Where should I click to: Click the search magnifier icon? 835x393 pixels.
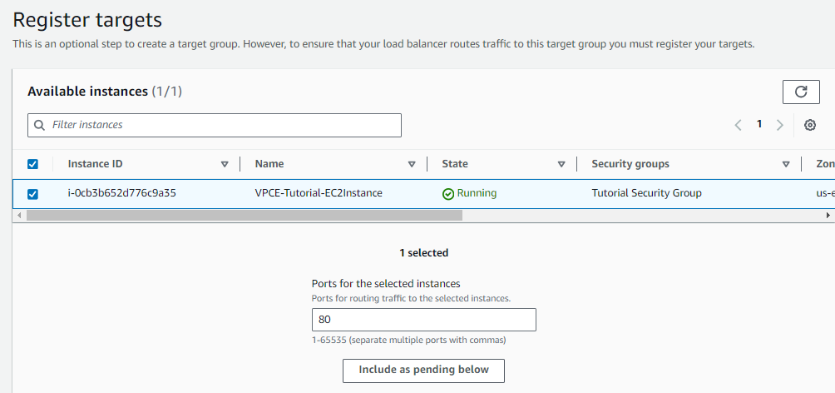coord(39,125)
